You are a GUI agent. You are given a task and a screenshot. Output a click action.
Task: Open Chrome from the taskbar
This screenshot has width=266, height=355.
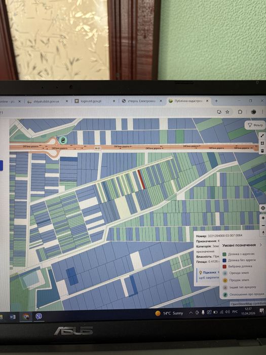pyautogui.click(x=26, y=316)
